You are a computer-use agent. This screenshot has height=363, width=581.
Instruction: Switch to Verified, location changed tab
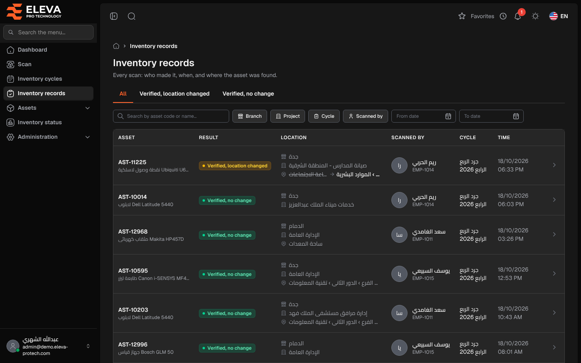point(174,94)
